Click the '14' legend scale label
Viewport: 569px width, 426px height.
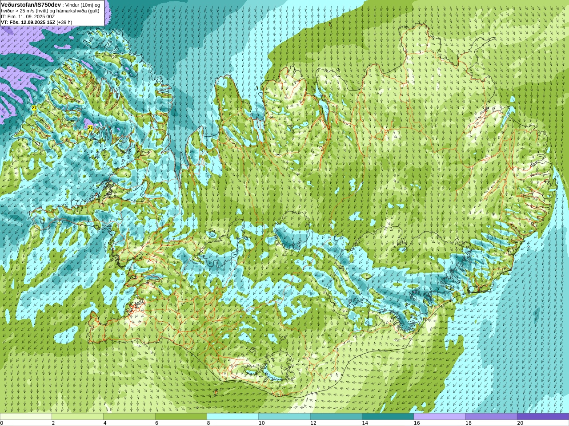pyautogui.click(x=365, y=423)
